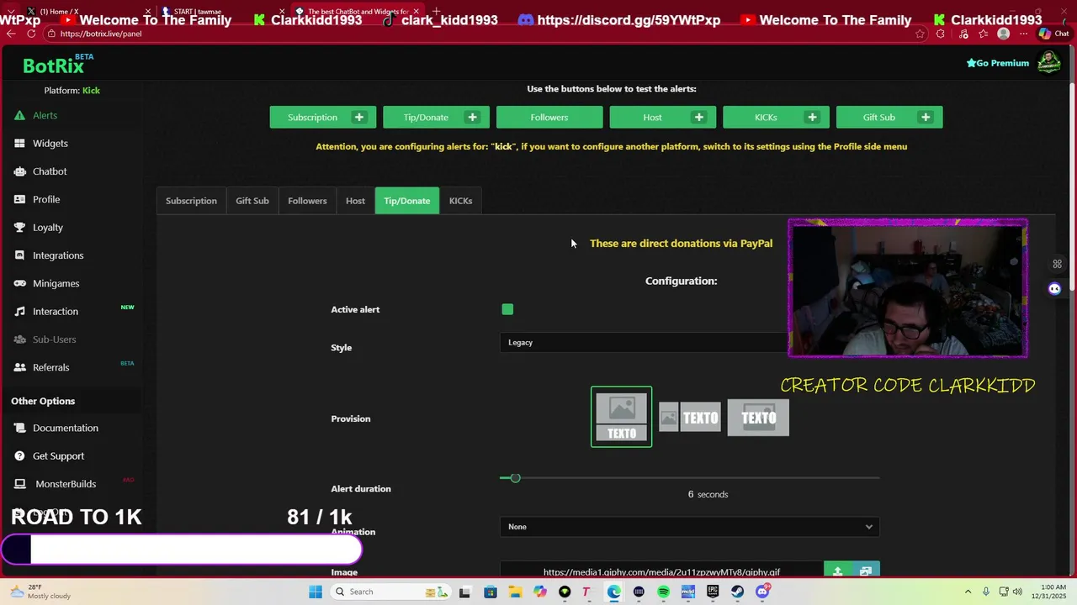Reload the page with the refresh icon

point(31,34)
